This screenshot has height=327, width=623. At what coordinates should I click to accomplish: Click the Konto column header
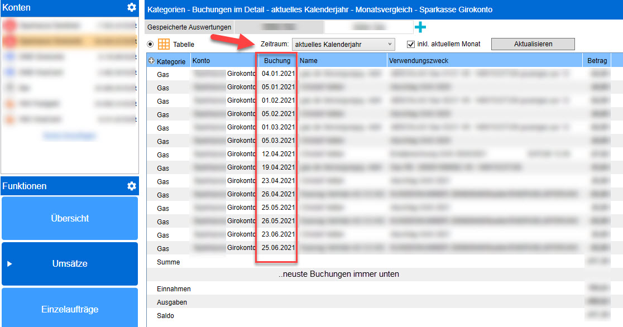[x=201, y=60]
